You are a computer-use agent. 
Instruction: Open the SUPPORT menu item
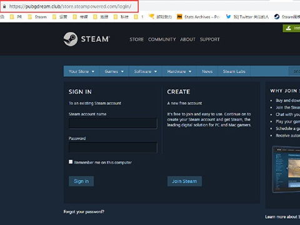point(209,39)
